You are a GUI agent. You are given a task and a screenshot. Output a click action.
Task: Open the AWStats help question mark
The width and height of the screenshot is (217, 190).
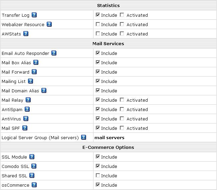coord(26,33)
